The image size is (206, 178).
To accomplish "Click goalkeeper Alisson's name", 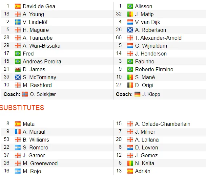I will [143, 6].
